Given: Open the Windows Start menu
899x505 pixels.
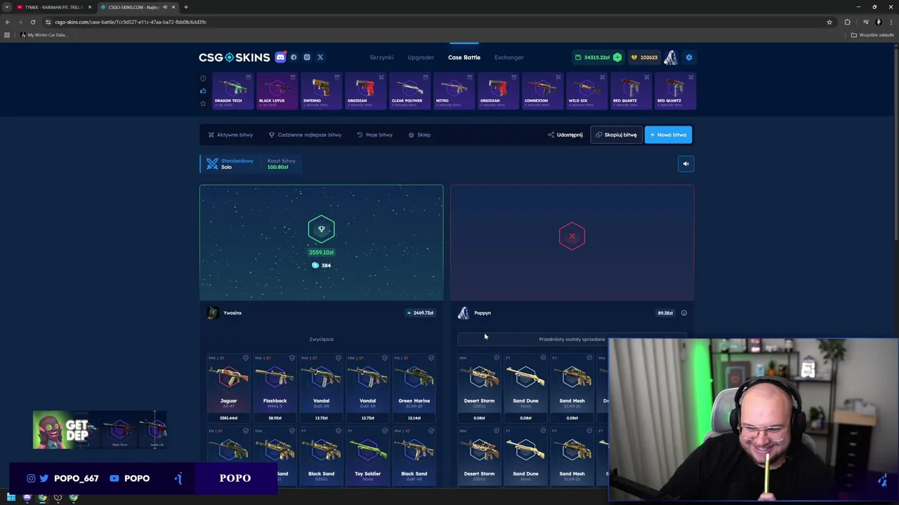Looking at the screenshot, I should pyautogui.click(x=11, y=497).
